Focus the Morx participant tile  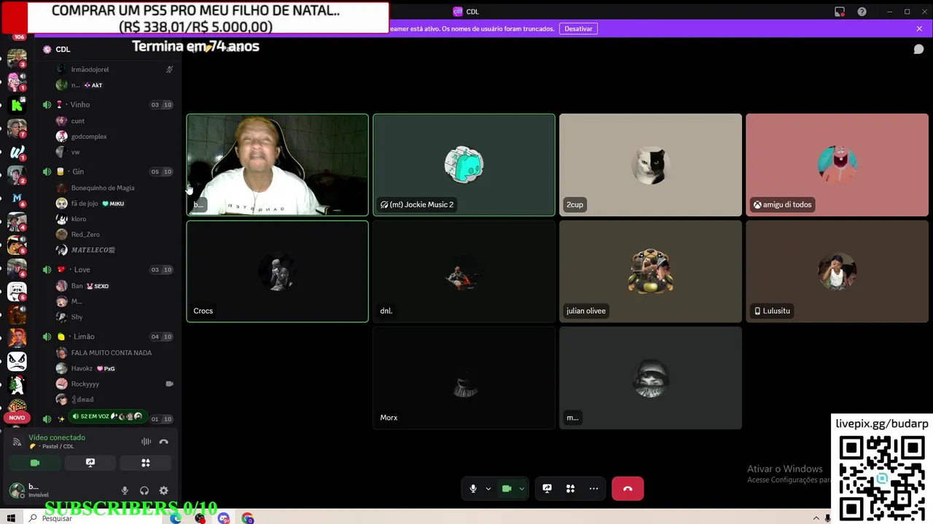[464, 378]
